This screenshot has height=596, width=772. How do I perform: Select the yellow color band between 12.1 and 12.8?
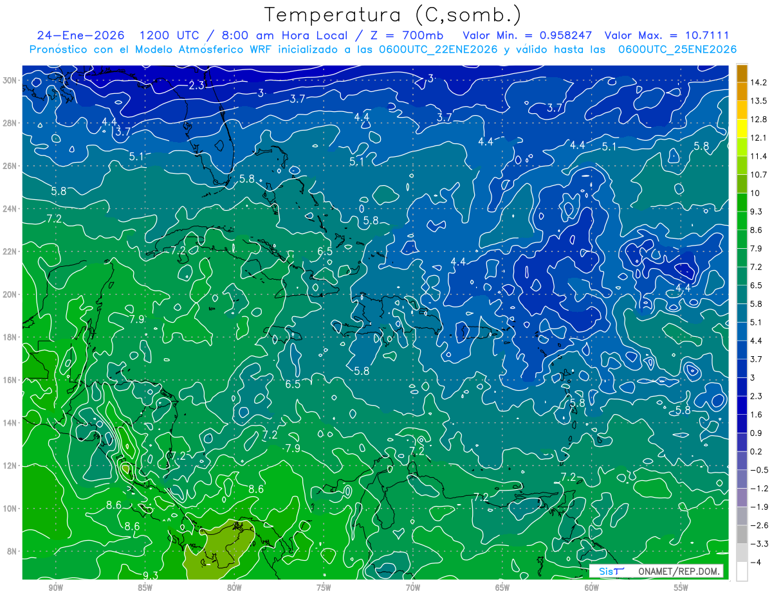point(742,129)
